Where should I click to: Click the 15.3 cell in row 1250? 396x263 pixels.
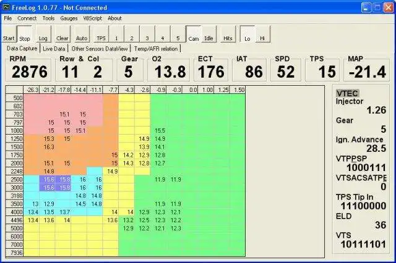47,139
